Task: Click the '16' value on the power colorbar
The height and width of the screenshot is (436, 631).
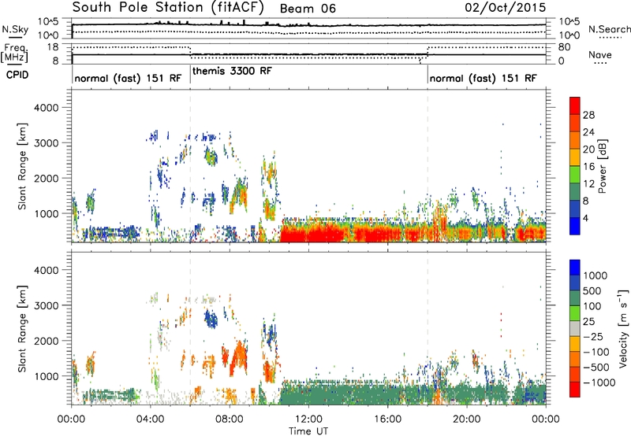Action: click(588, 167)
